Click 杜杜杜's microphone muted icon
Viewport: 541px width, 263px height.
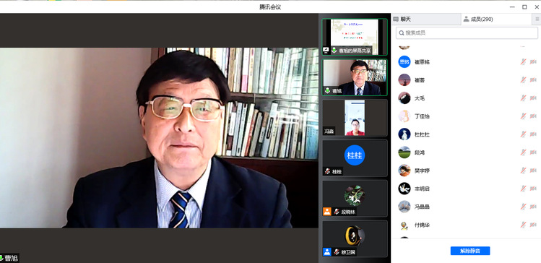524,134
